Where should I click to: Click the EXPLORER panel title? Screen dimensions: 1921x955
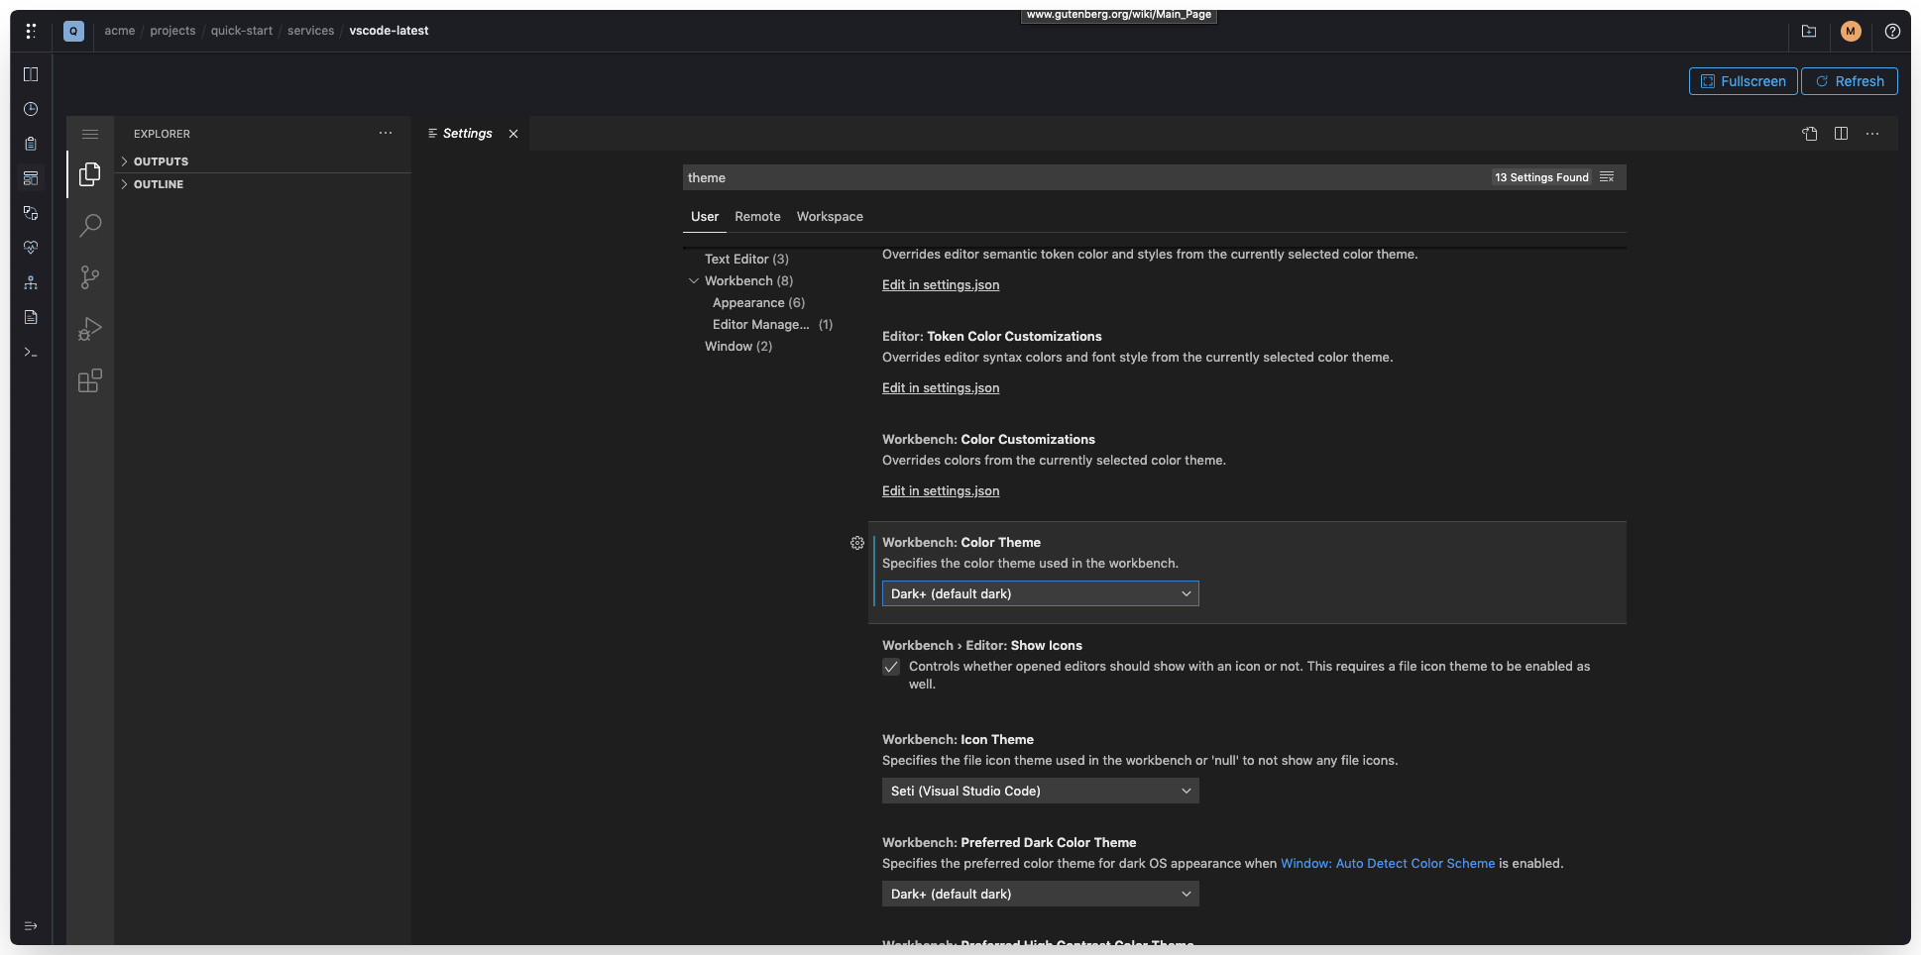point(162,134)
